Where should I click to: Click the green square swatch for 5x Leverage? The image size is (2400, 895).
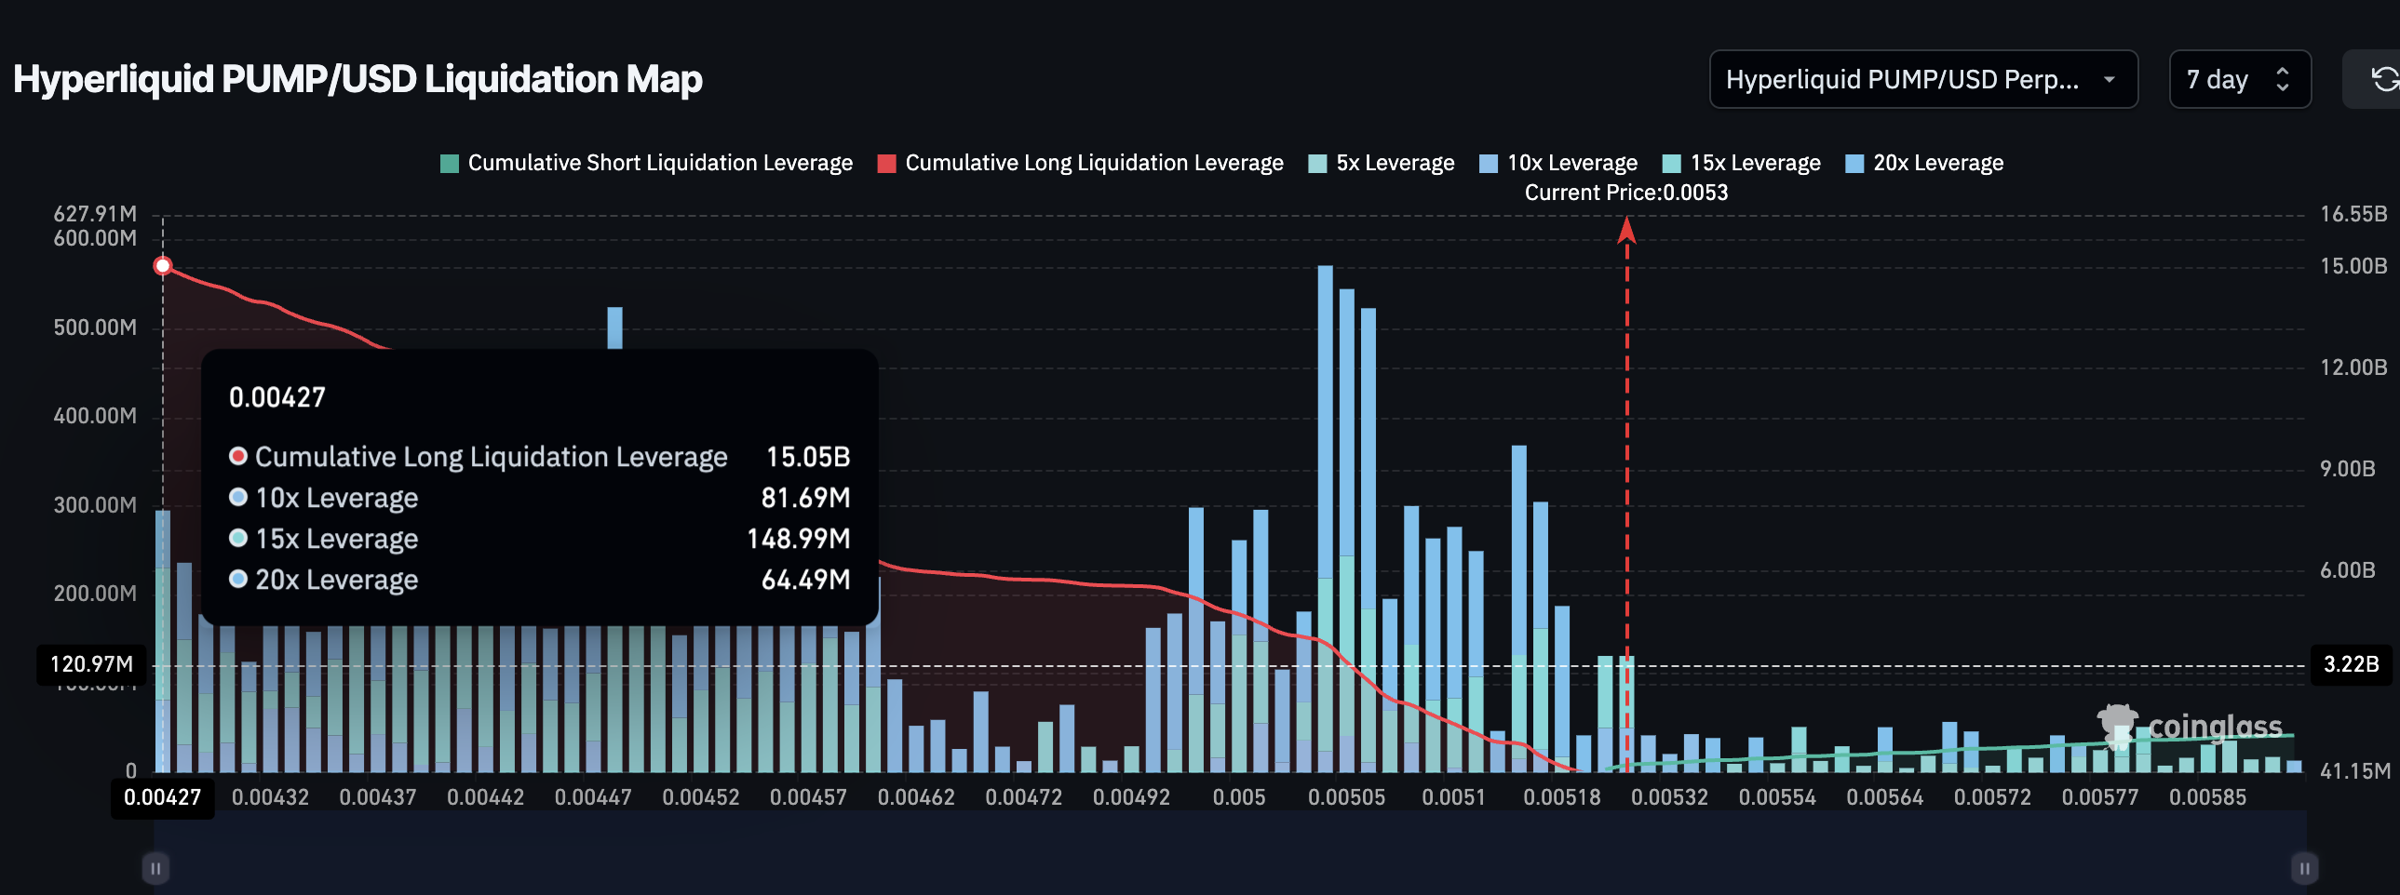click(x=1318, y=162)
